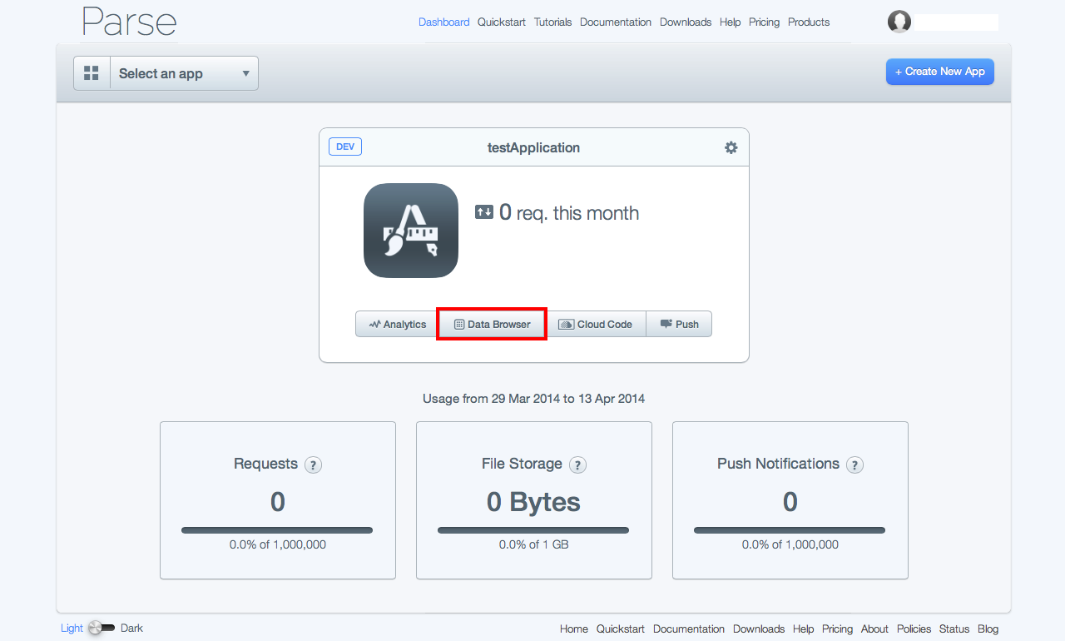Toggle the Light/Dark theme switch
Image resolution: width=1065 pixels, height=641 pixels.
[102, 628]
